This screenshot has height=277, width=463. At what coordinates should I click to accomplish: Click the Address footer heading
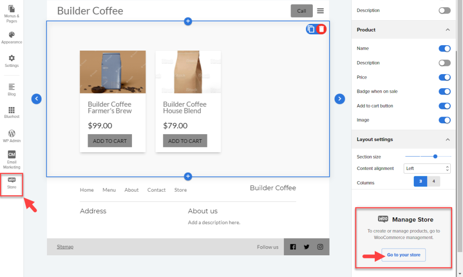coord(93,211)
